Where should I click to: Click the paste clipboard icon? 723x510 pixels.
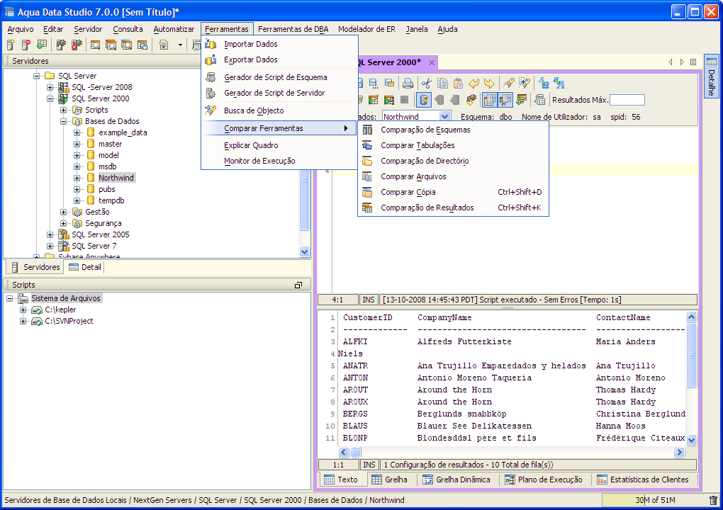pos(458,84)
